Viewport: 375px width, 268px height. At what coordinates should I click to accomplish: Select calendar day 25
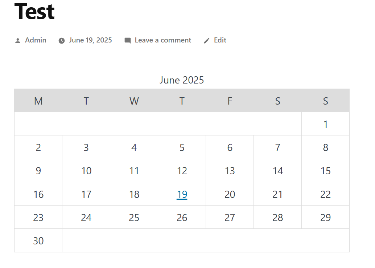134,218
